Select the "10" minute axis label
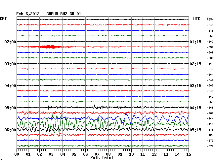 point(131,154)
